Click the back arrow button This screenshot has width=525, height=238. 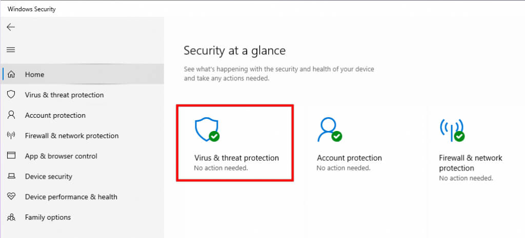click(x=11, y=27)
